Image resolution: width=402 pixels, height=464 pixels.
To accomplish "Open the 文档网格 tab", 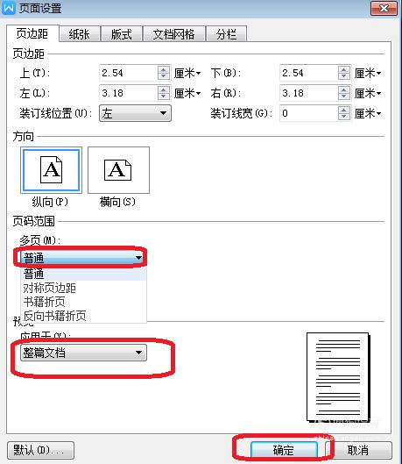I will pyautogui.click(x=174, y=34).
